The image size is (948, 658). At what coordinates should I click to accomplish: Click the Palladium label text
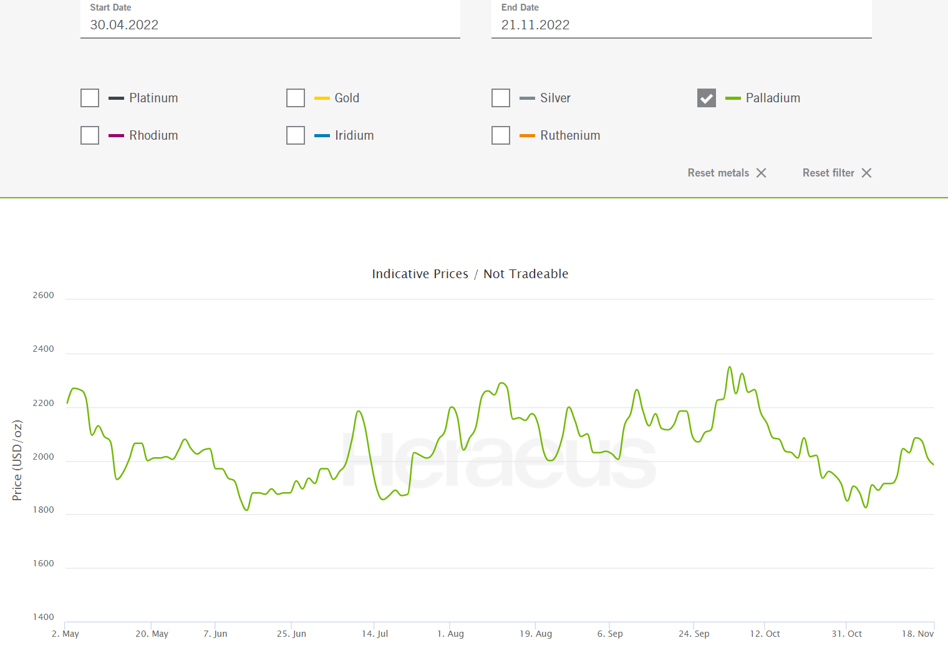tap(773, 98)
